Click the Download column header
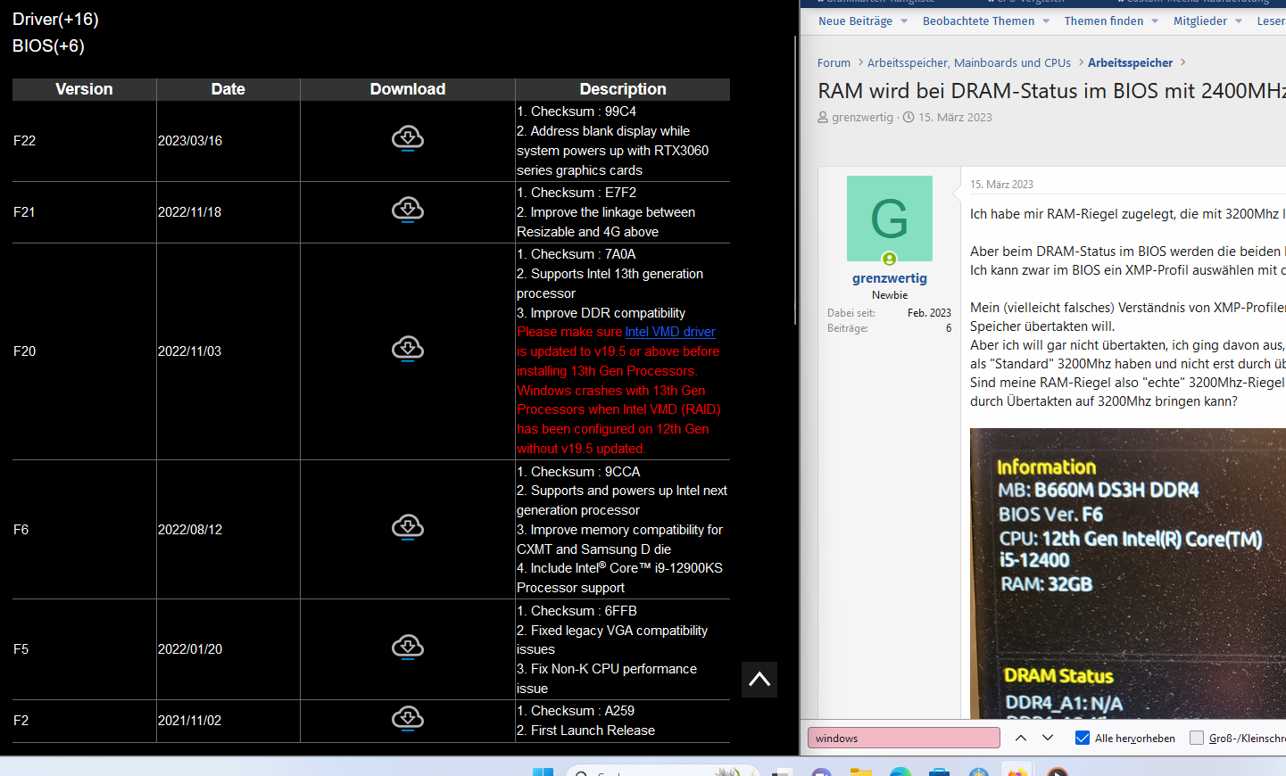Image resolution: width=1286 pixels, height=776 pixels. [408, 89]
